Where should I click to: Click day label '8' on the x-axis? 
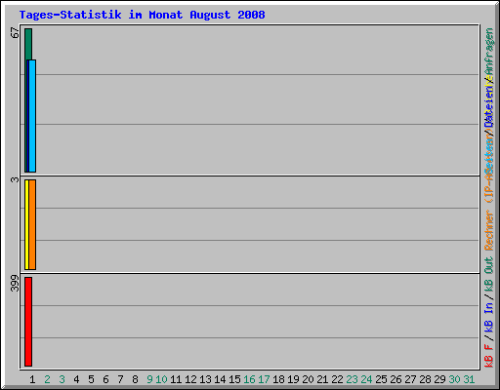(x=135, y=379)
